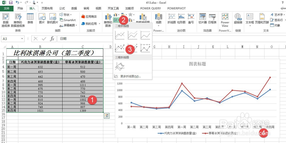The width and height of the screenshot is (286, 143).
Task: Click 页眉和页脚 header and footer
Action: [x=262, y=19]
